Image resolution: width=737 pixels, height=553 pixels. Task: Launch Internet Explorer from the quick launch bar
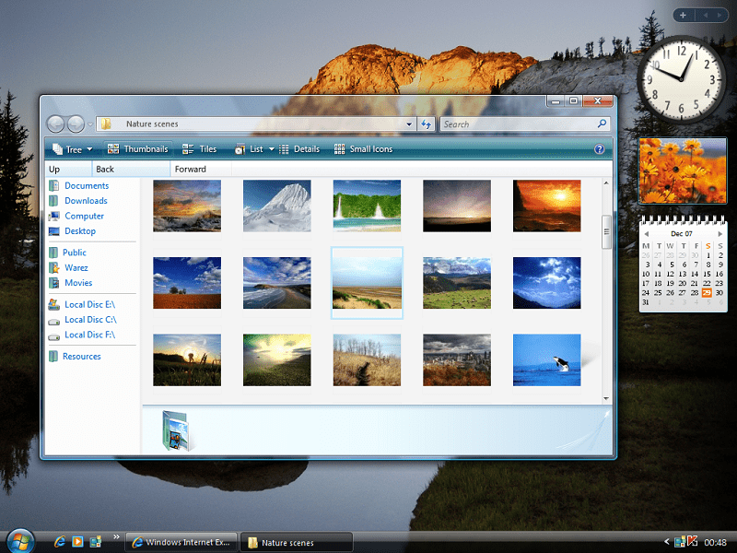pos(61,541)
